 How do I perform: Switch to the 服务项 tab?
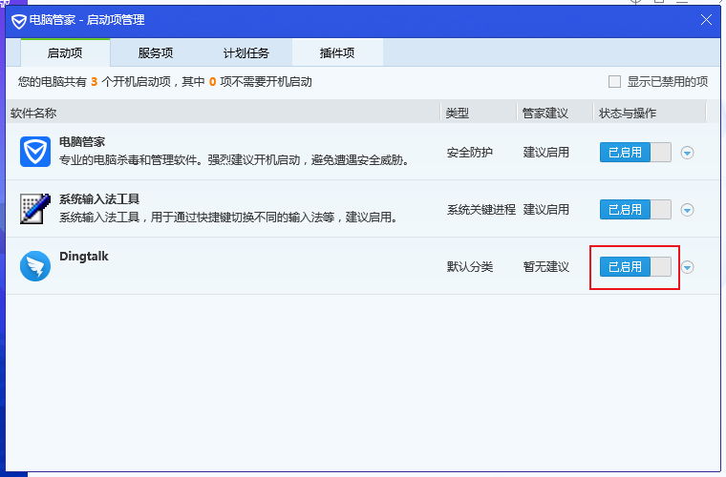(156, 52)
